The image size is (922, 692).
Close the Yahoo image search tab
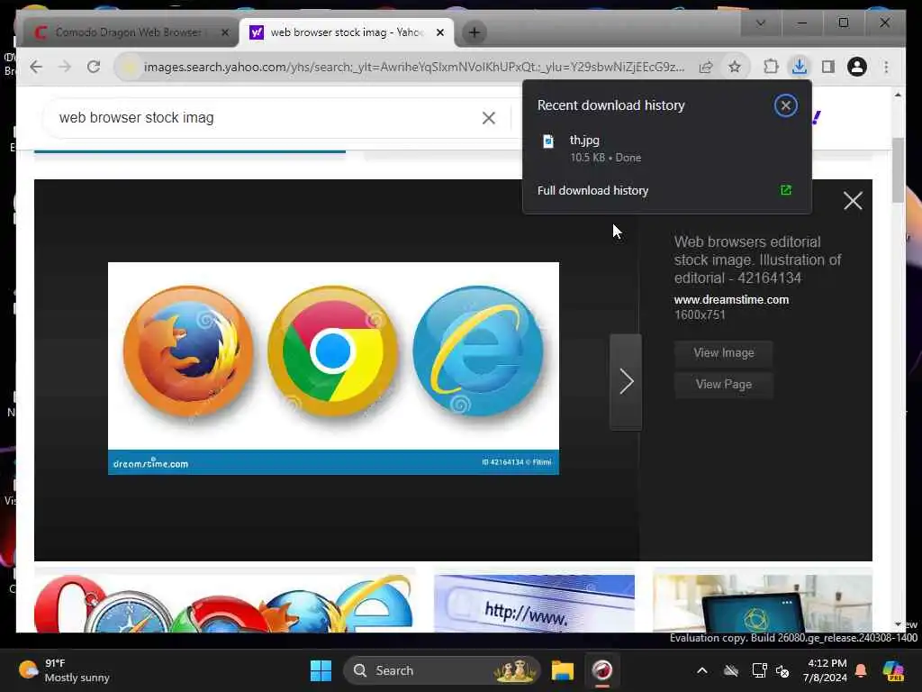click(x=439, y=33)
